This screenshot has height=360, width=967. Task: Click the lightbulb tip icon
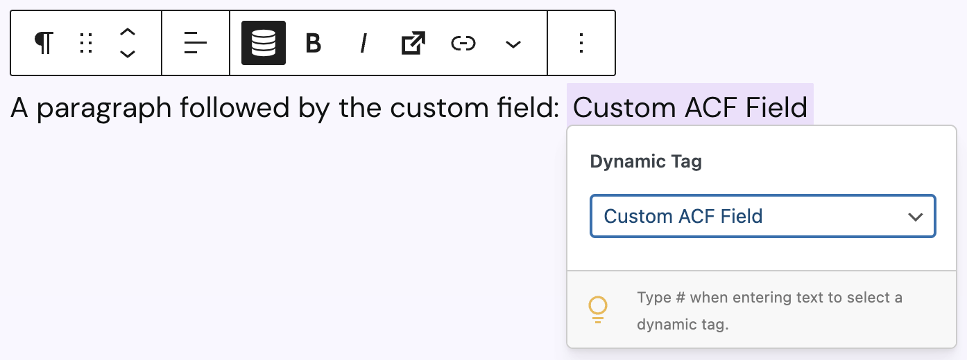tap(598, 309)
